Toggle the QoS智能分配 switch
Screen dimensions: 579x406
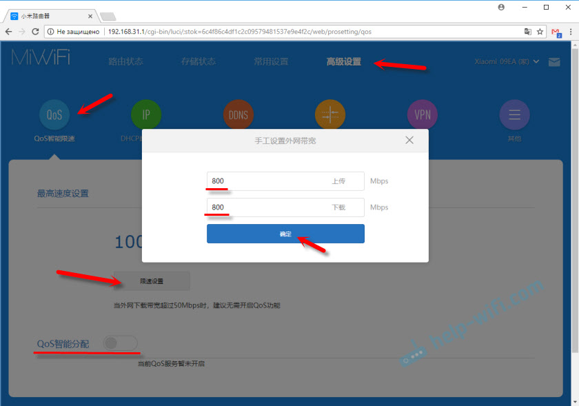point(121,343)
